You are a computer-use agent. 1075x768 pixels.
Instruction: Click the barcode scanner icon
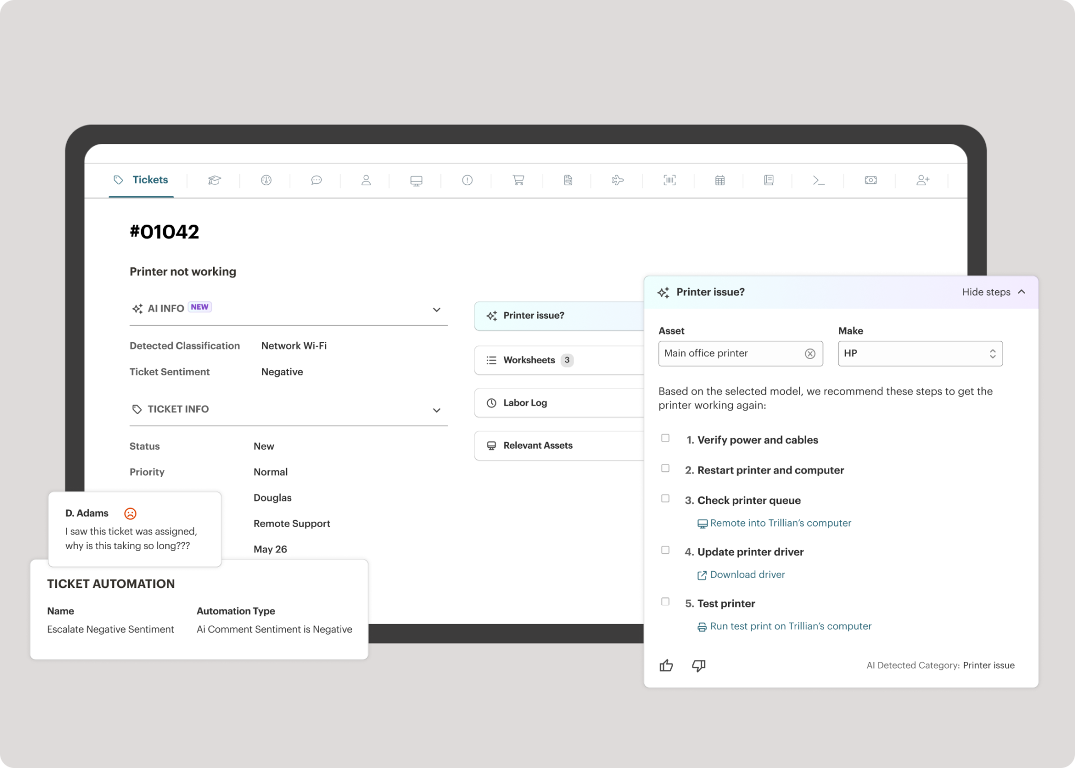[669, 180]
